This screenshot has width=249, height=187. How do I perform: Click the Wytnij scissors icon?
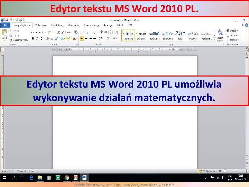click(x=10, y=30)
